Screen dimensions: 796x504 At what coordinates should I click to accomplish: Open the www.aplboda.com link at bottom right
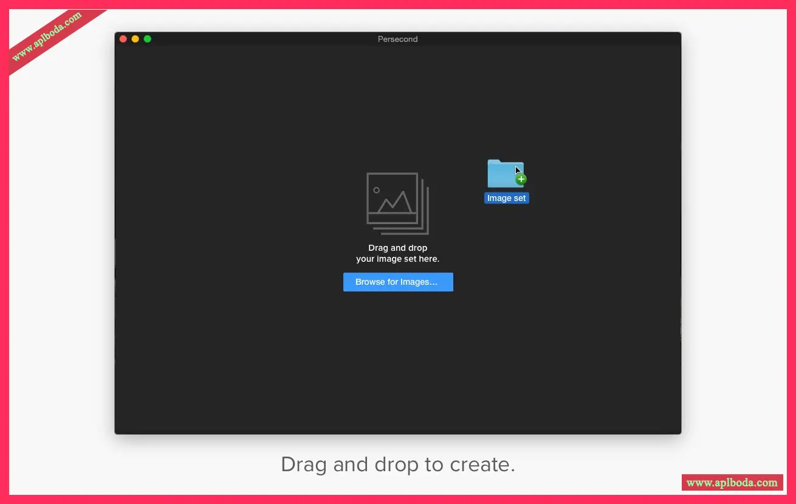(x=732, y=483)
